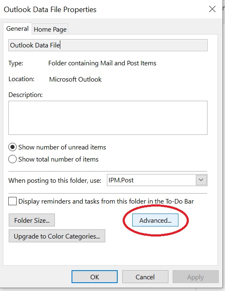Cancel the properties dialog
The height and width of the screenshot is (291, 225).
pyautogui.click(x=145, y=277)
